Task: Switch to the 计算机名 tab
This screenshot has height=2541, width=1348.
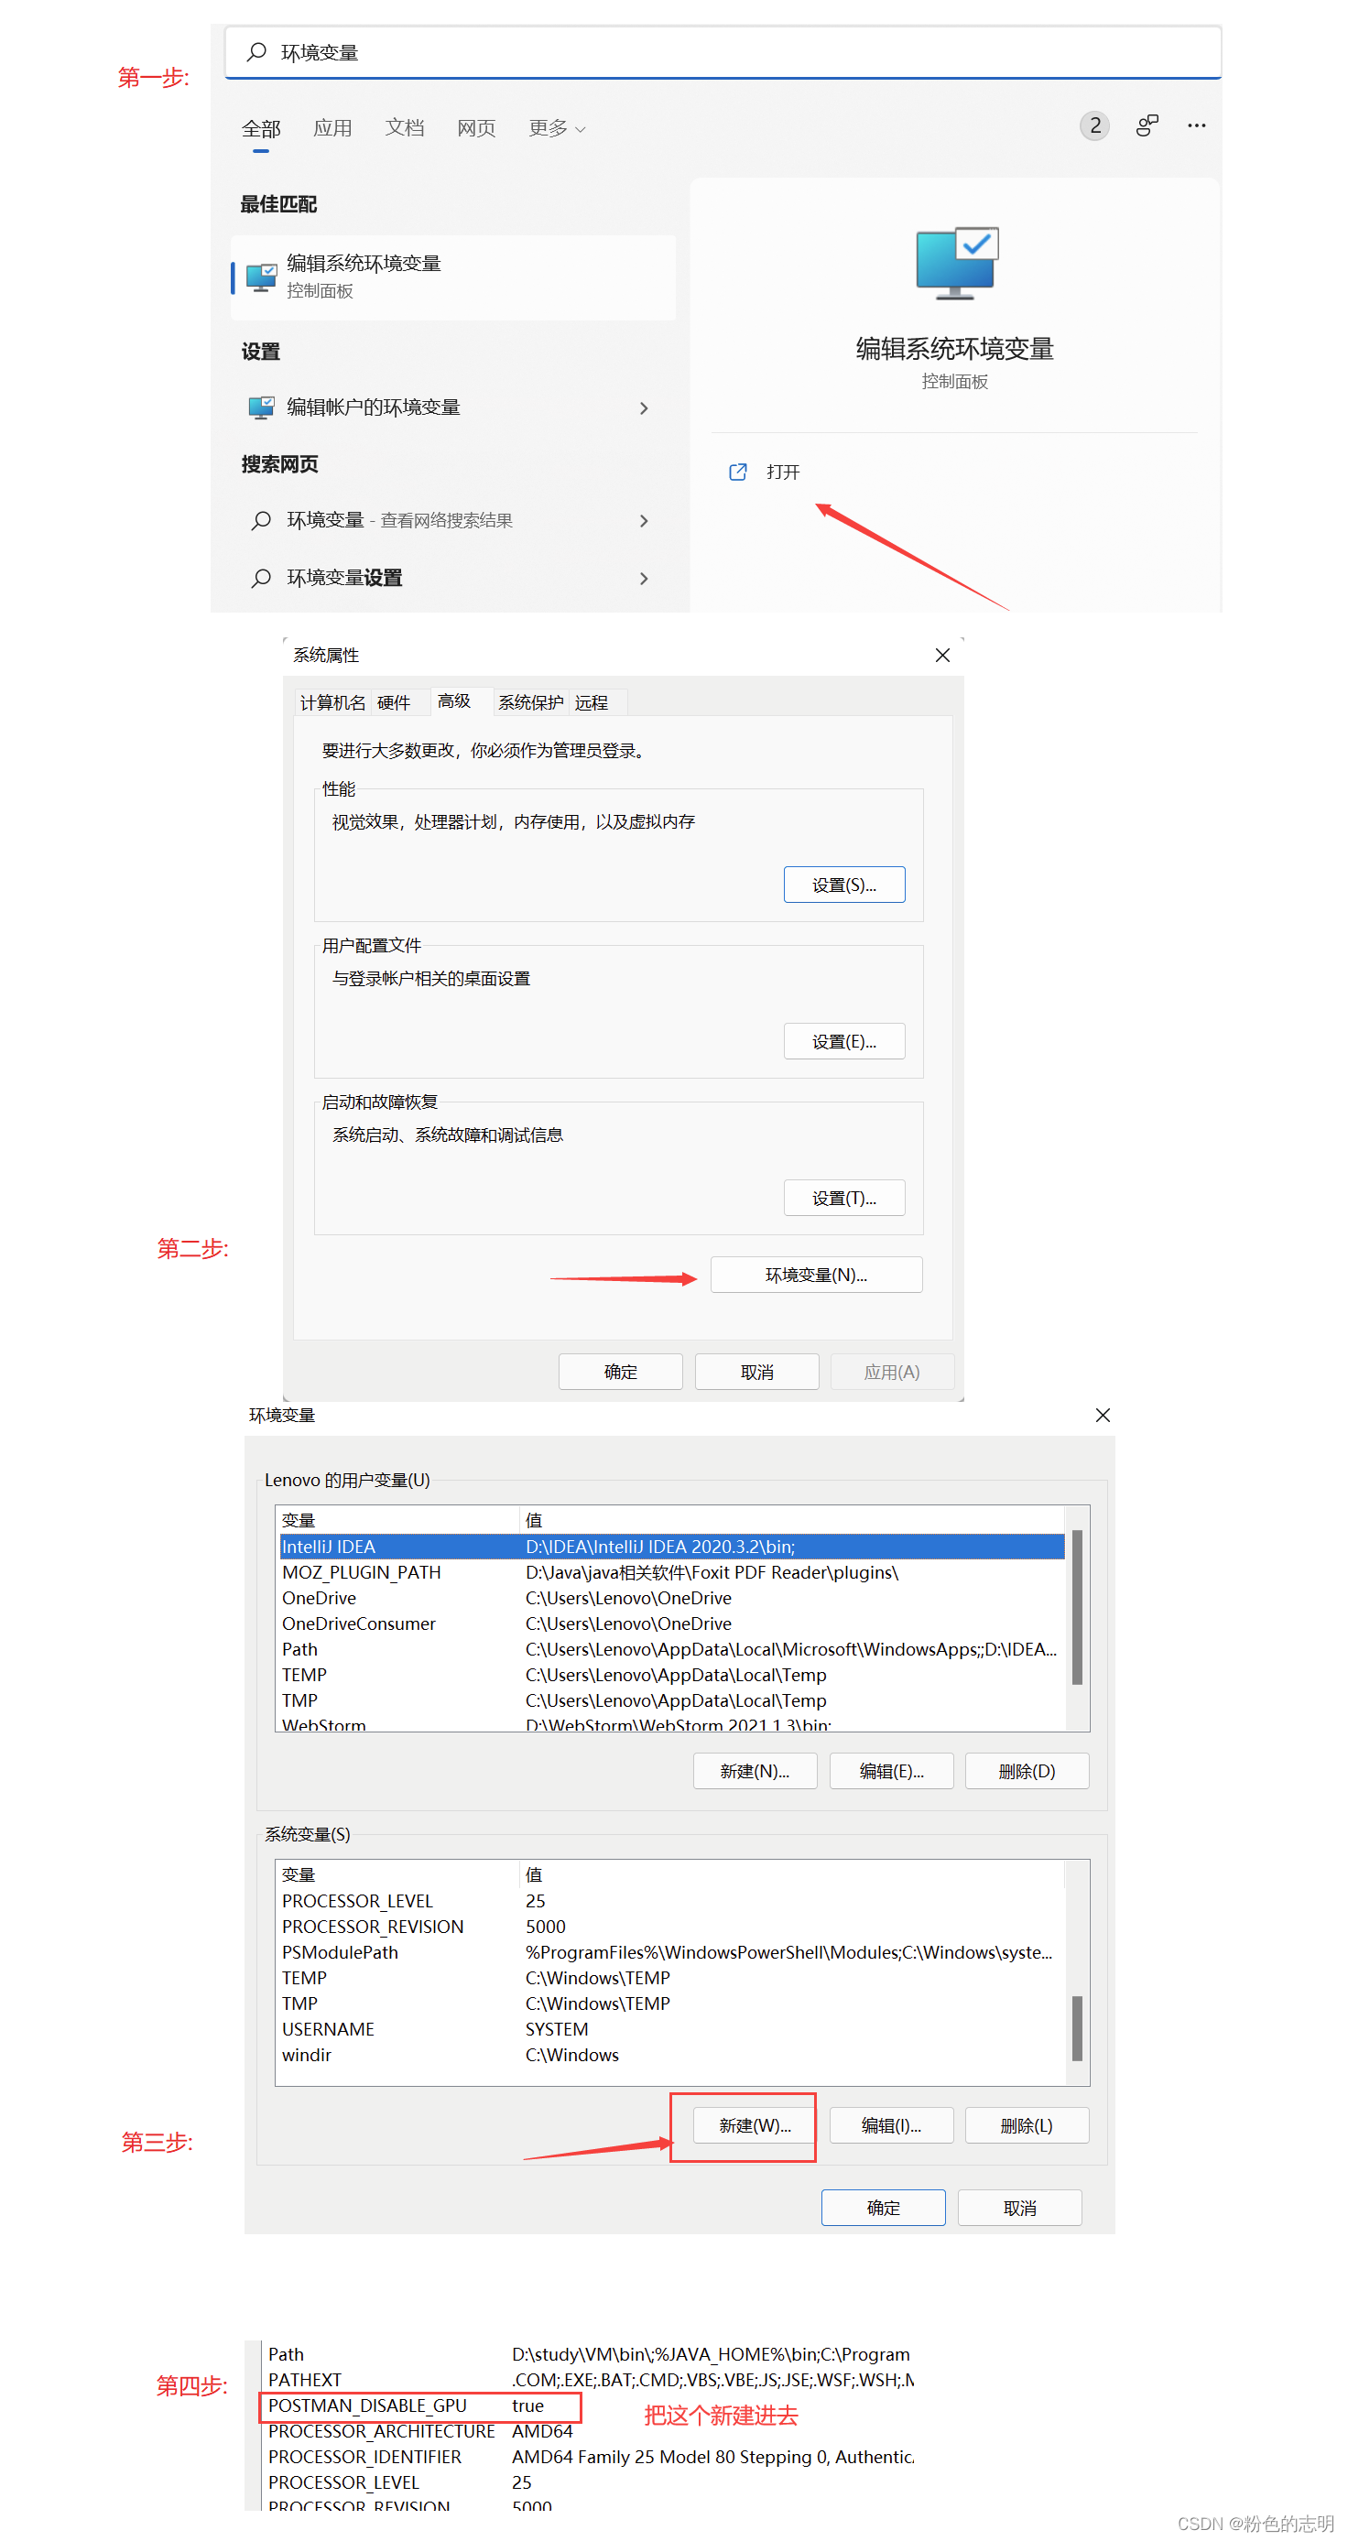Action: tap(332, 702)
